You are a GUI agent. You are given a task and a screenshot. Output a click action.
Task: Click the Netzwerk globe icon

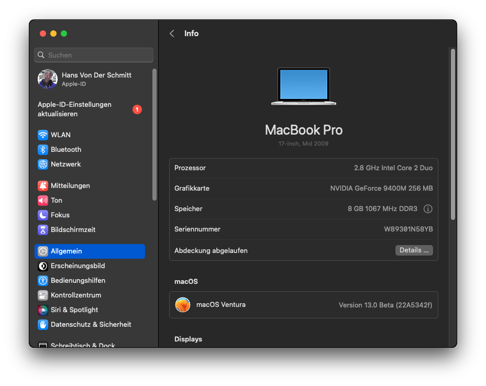click(43, 164)
